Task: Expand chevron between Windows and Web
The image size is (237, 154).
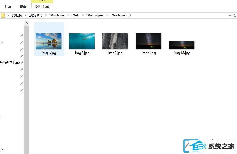Action: point(68,15)
